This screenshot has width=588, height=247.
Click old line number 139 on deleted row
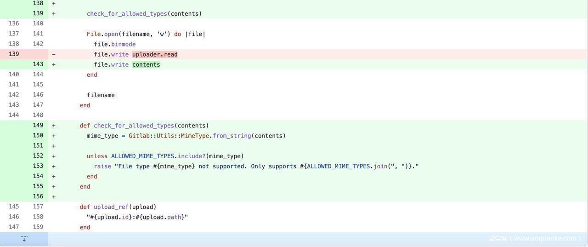(14, 54)
